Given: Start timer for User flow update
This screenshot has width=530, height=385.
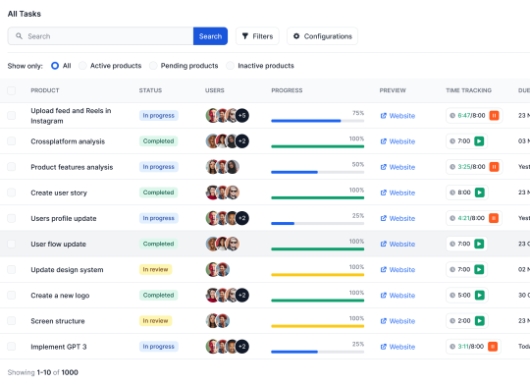Looking at the screenshot, I should [479, 244].
